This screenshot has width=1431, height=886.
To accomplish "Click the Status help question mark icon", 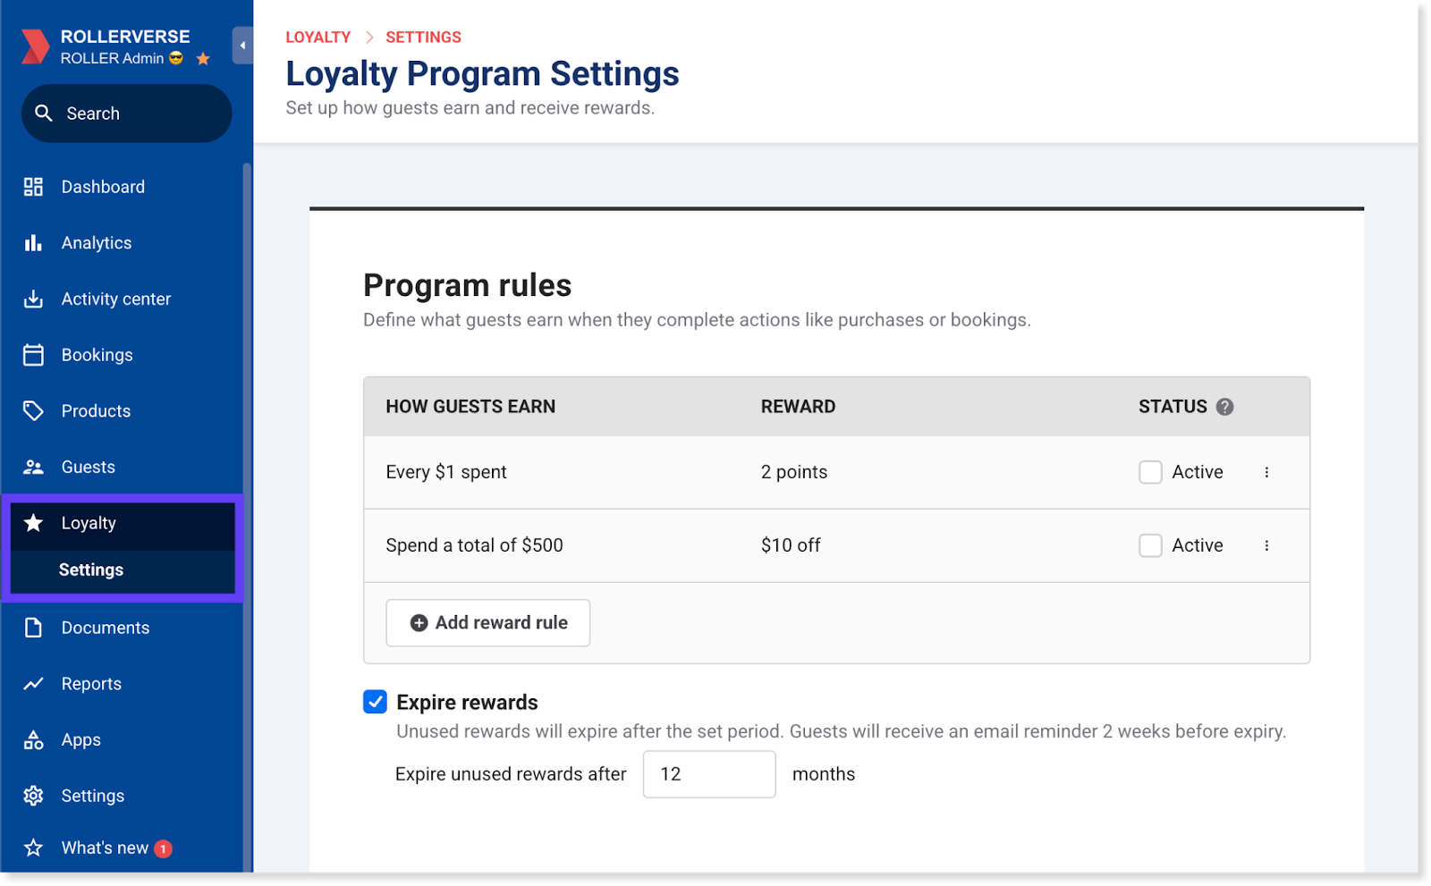I will pos(1225,407).
